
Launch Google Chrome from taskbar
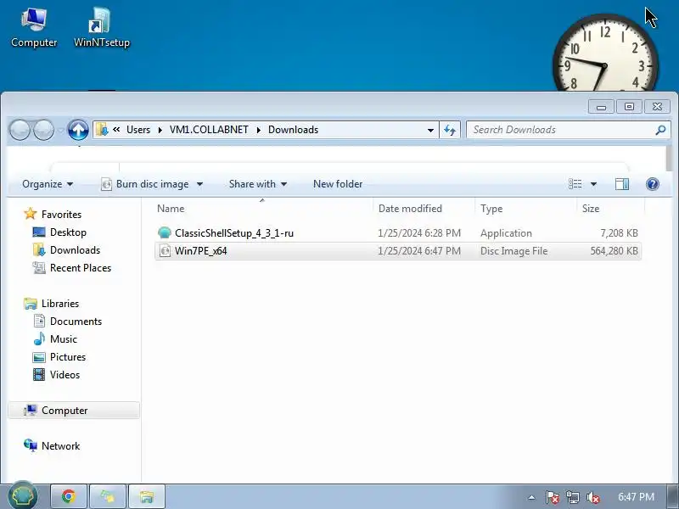pyautogui.click(x=69, y=496)
